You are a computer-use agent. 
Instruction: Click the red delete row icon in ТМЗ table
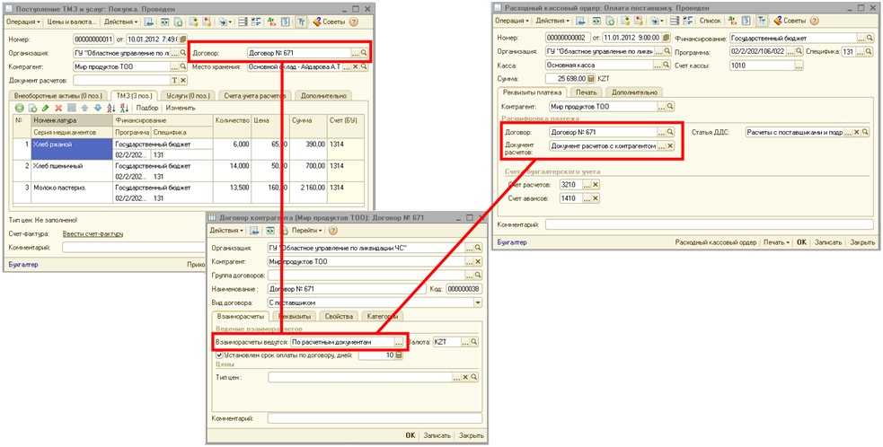click(x=58, y=108)
